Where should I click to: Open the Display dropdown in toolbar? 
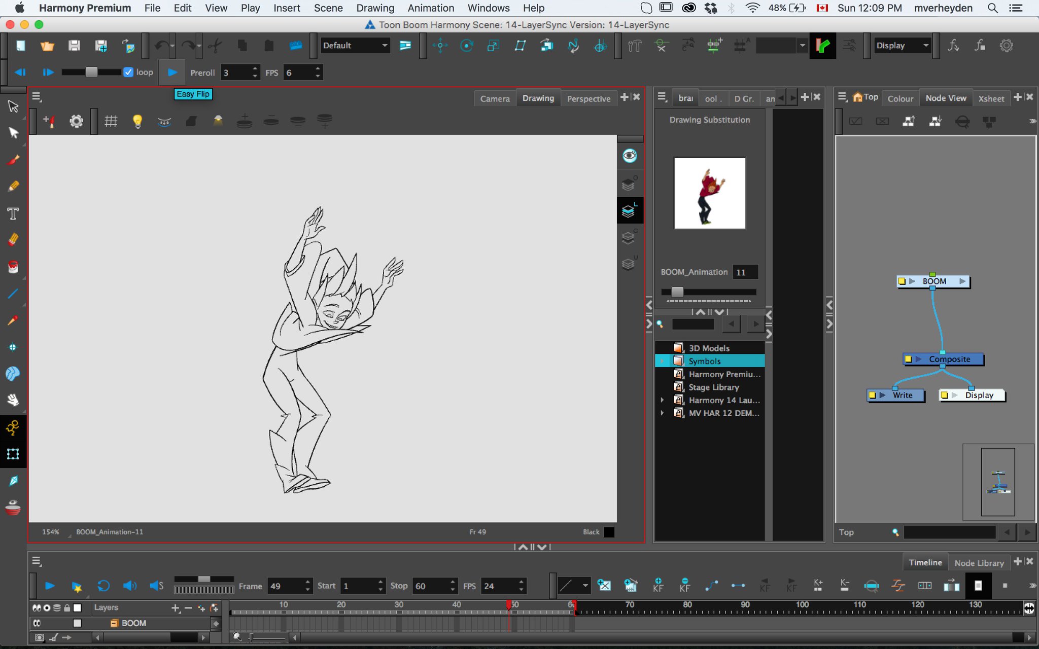click(x=902, y=46)
